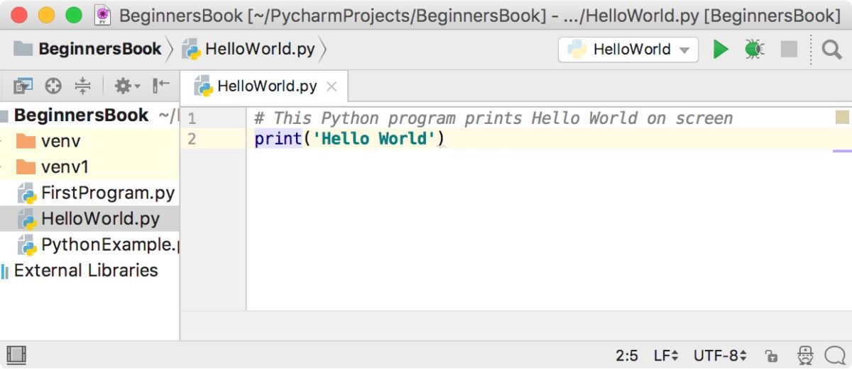The width and height of the screenshot is (852, 369).
Task: Open FirstProgram.py in project tree
Action: (97, 193)
